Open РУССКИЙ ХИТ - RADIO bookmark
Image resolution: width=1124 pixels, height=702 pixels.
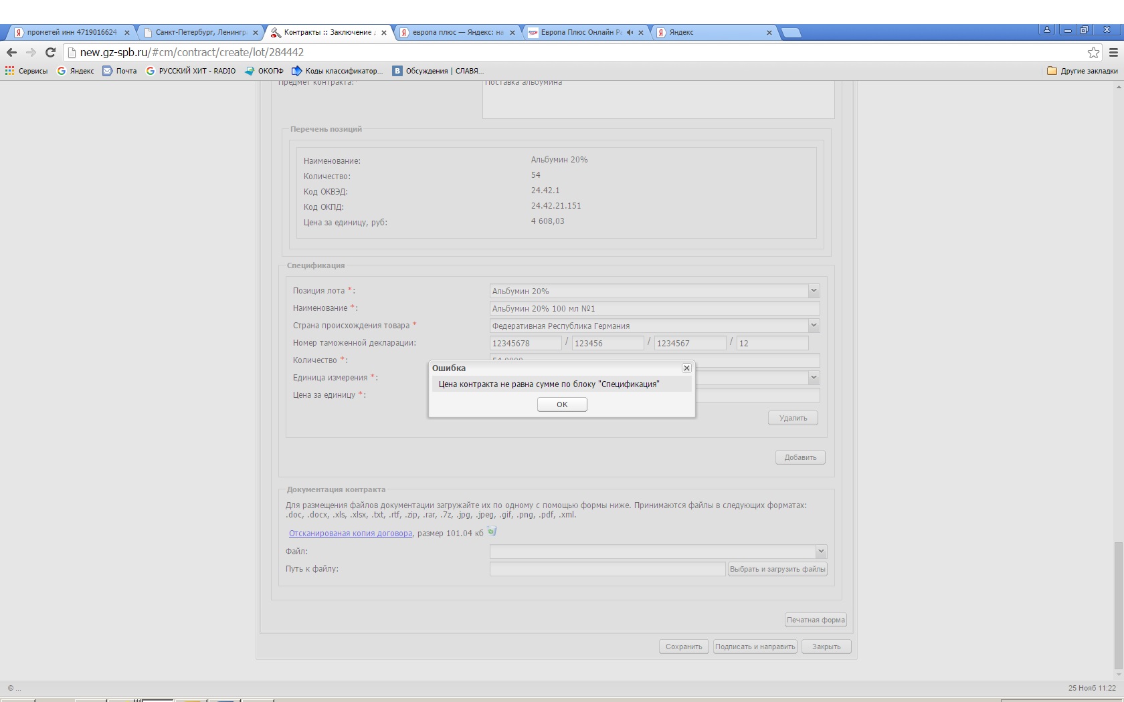tap(191, 71)
